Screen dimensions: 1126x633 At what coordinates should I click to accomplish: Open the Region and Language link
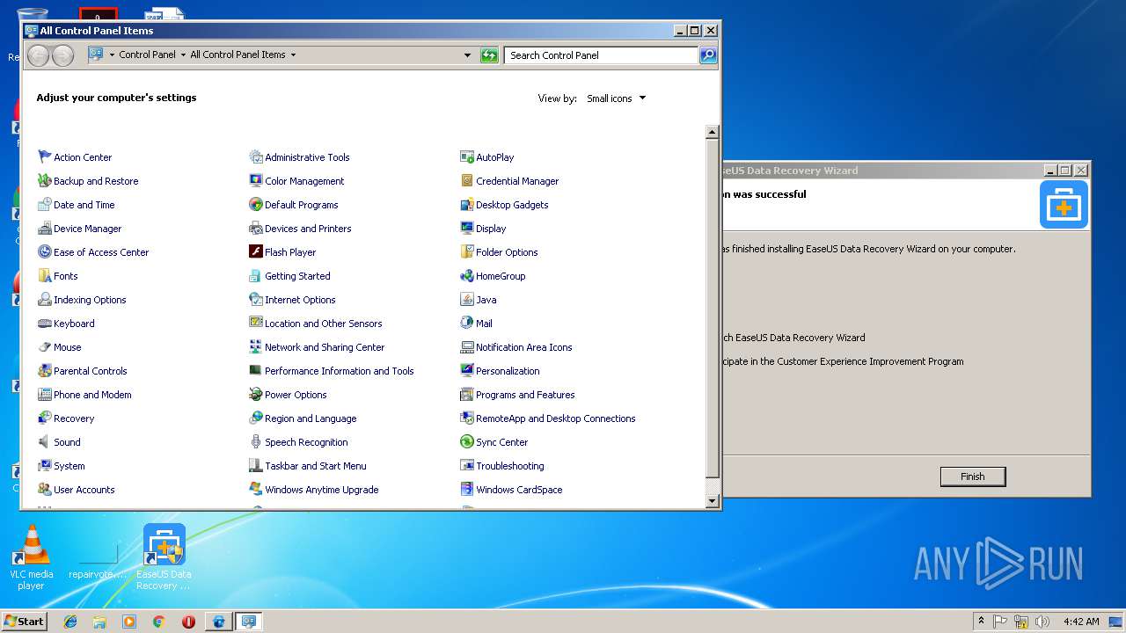(x=311, y=418)
